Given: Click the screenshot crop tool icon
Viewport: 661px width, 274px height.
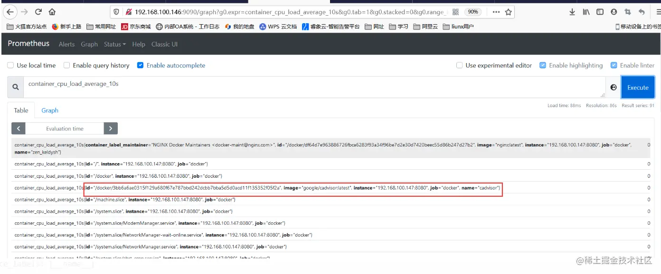Looking at the screenshot, I should pos(628,12).
